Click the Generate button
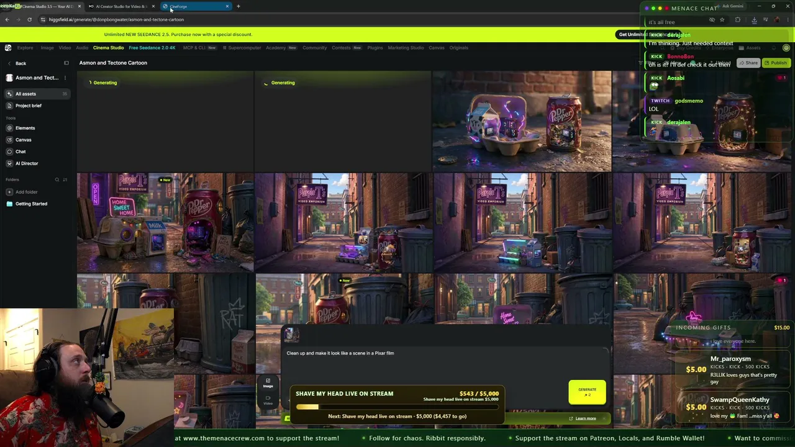 [587, 392]
